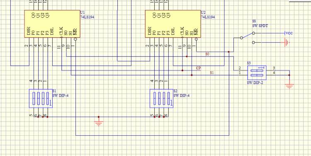Screen dimensions: 311x156
Task: Select the MR inversion bubble on U2
Action: (x=196, y=39)
